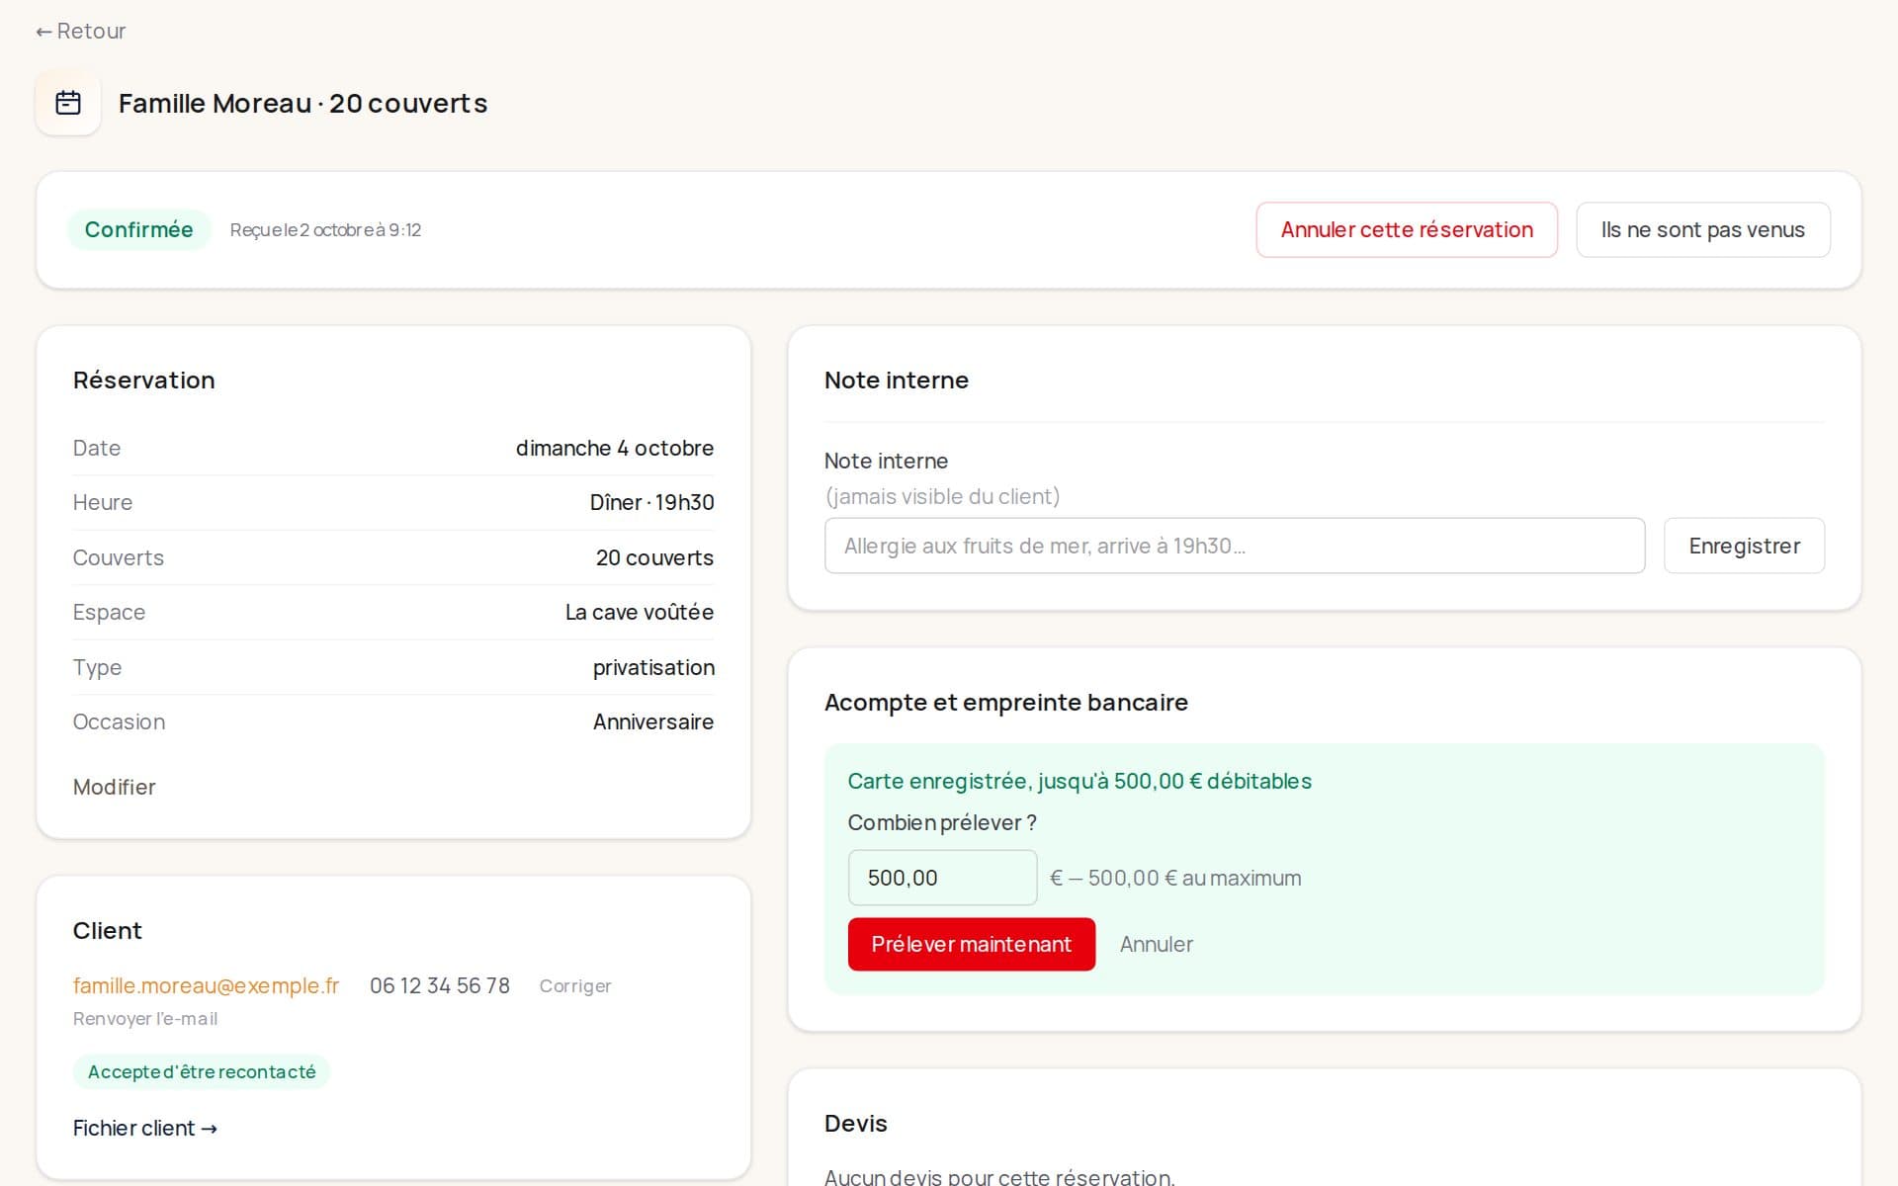Click Reçue le 2 octobre à 9:12 text
This screenshot has height=1186, width=1898.
pos(325,230)
